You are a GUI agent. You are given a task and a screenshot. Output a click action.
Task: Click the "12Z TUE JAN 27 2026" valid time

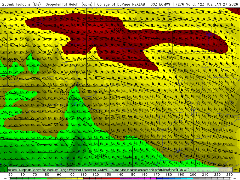click(218, 4)
